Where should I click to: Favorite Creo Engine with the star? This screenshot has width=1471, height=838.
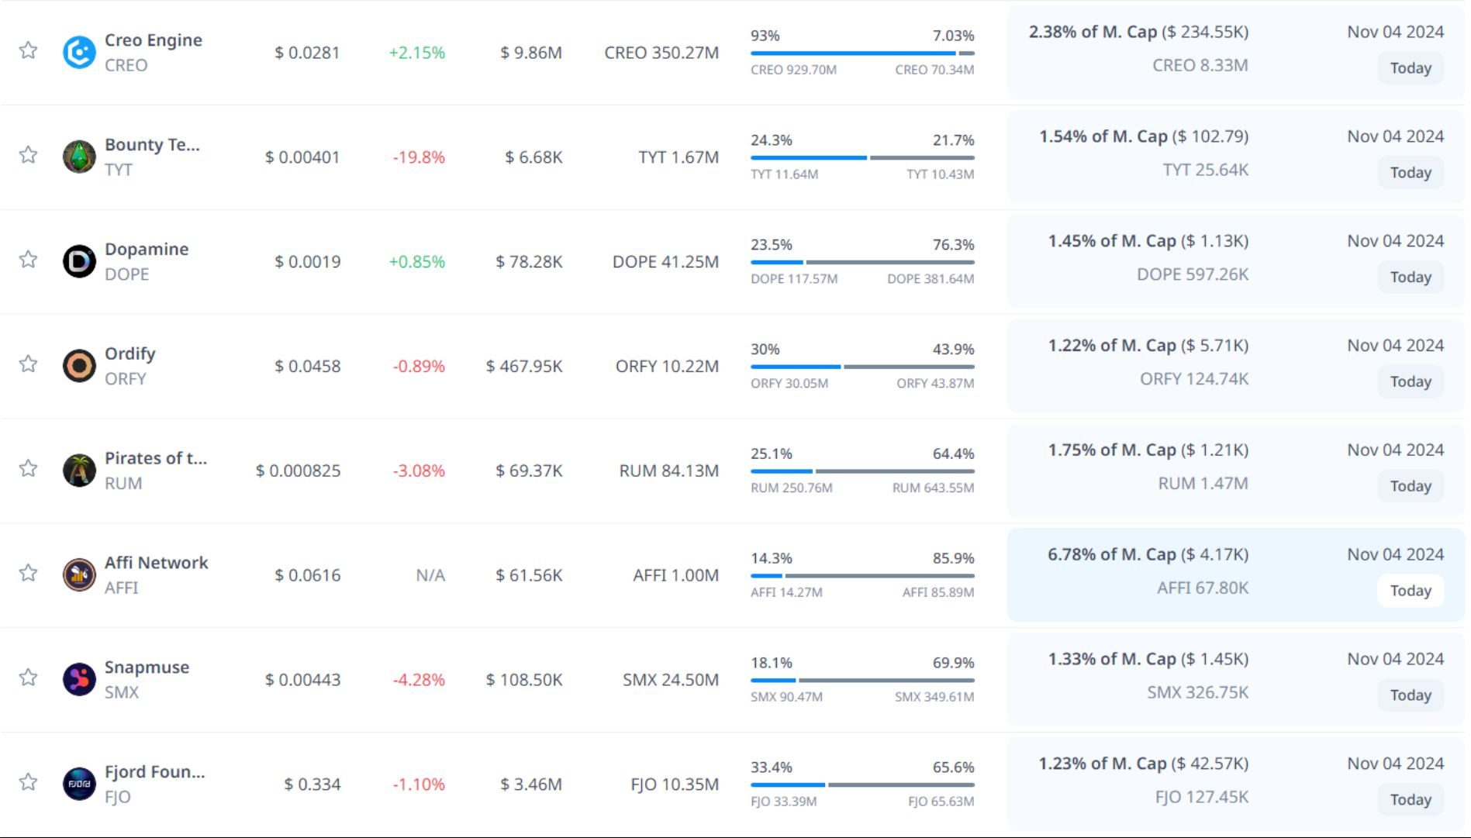[x=29, y=50]
